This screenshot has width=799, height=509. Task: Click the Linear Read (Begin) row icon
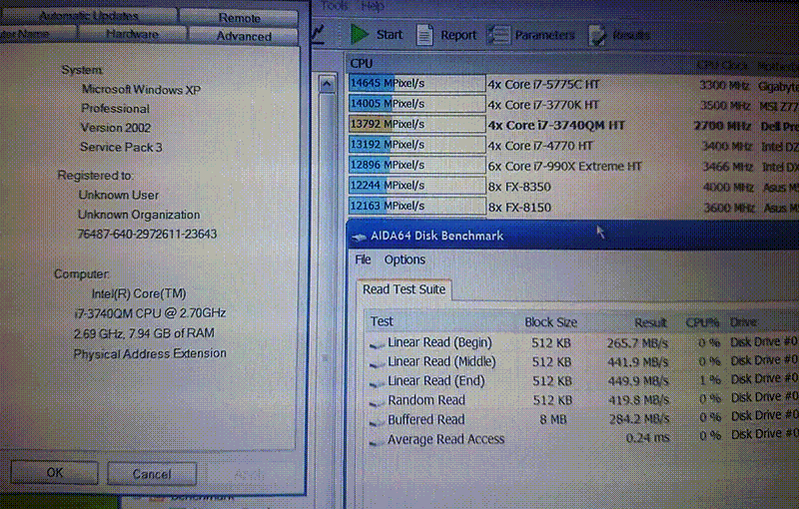point(377,345)
